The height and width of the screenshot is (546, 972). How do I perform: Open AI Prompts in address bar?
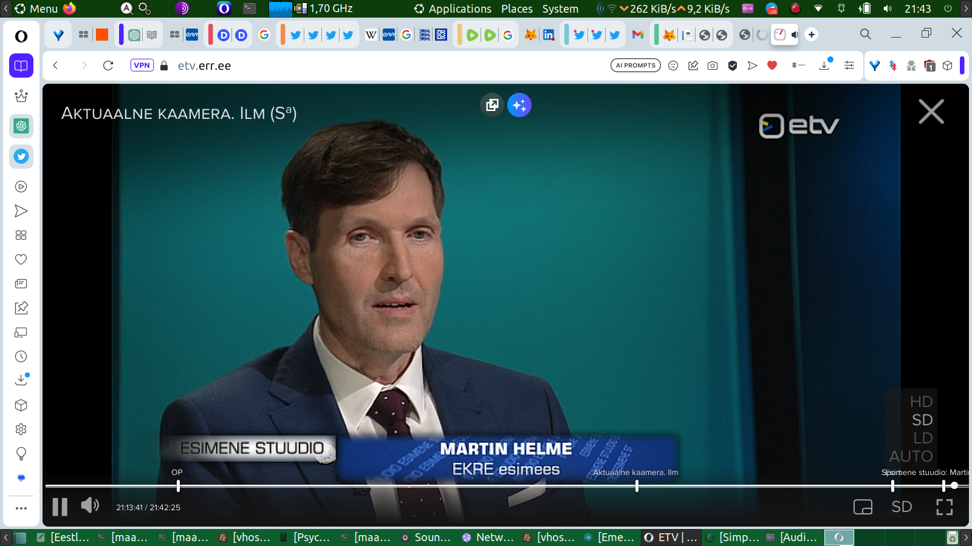point(635,66)
